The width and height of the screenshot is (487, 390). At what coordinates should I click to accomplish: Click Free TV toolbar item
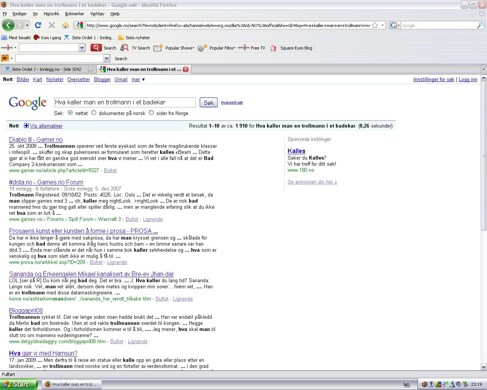(x=251, y=48)
